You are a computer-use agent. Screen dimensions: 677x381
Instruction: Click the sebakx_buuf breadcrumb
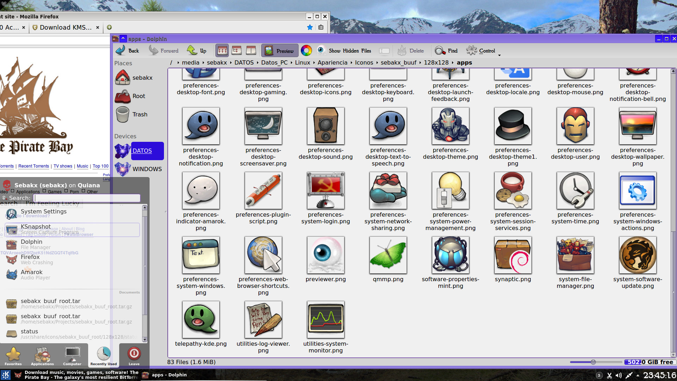tap(398, 62)
